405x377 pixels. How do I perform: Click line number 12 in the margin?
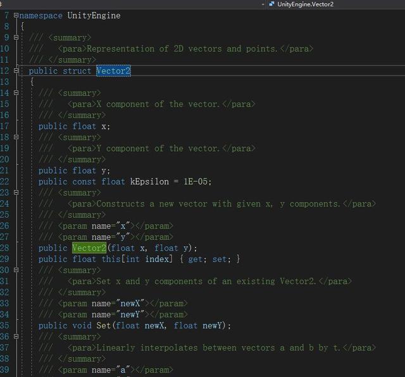(x=4, y=71)
